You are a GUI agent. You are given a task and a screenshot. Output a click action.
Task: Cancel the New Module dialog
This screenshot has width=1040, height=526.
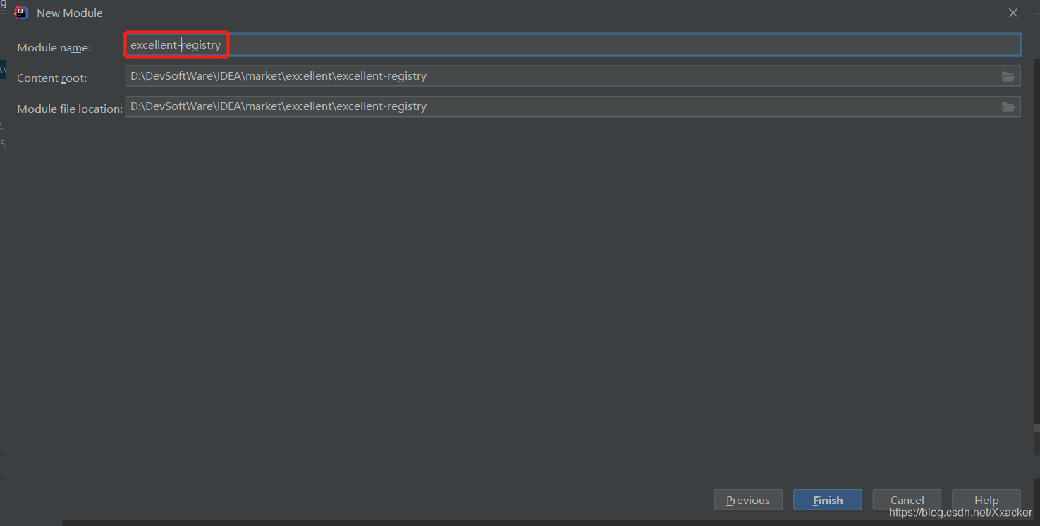click(x=907, y=500)
